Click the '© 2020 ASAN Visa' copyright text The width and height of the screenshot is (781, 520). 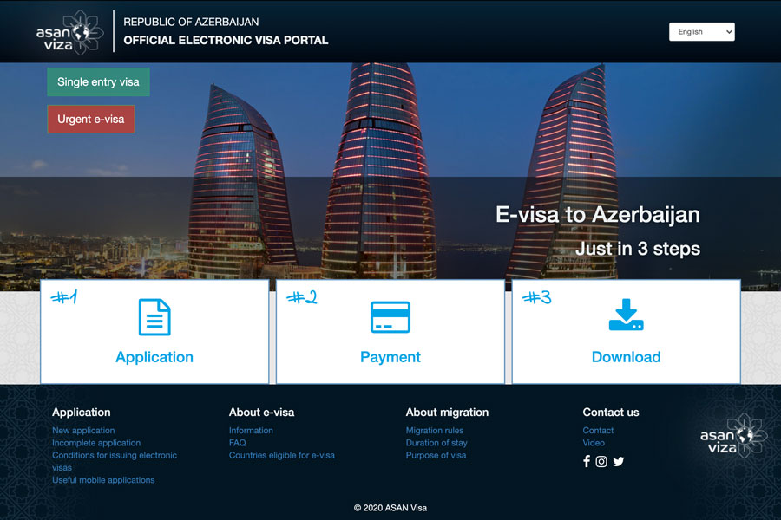click(x=390, y=508)
